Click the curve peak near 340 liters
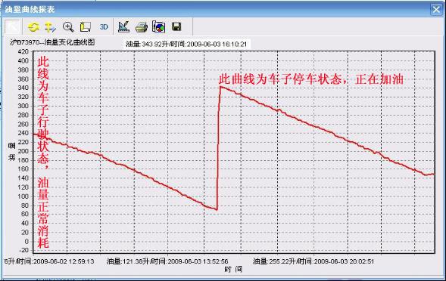 click(220, 87)
